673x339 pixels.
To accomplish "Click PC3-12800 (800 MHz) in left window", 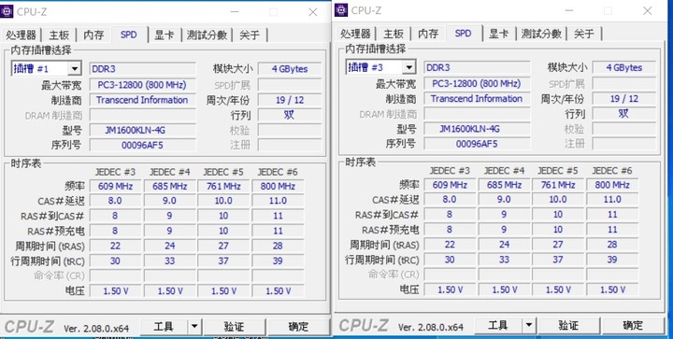I will [142, 84].
